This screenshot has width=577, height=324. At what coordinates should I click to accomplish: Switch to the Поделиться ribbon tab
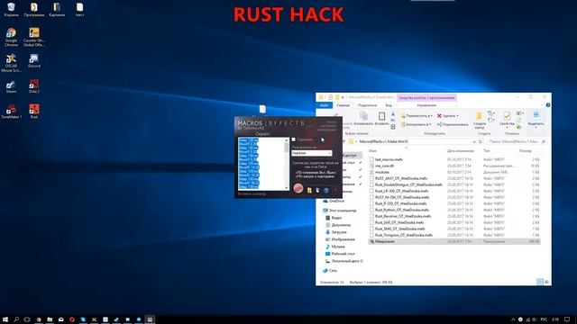coord(367,105)
